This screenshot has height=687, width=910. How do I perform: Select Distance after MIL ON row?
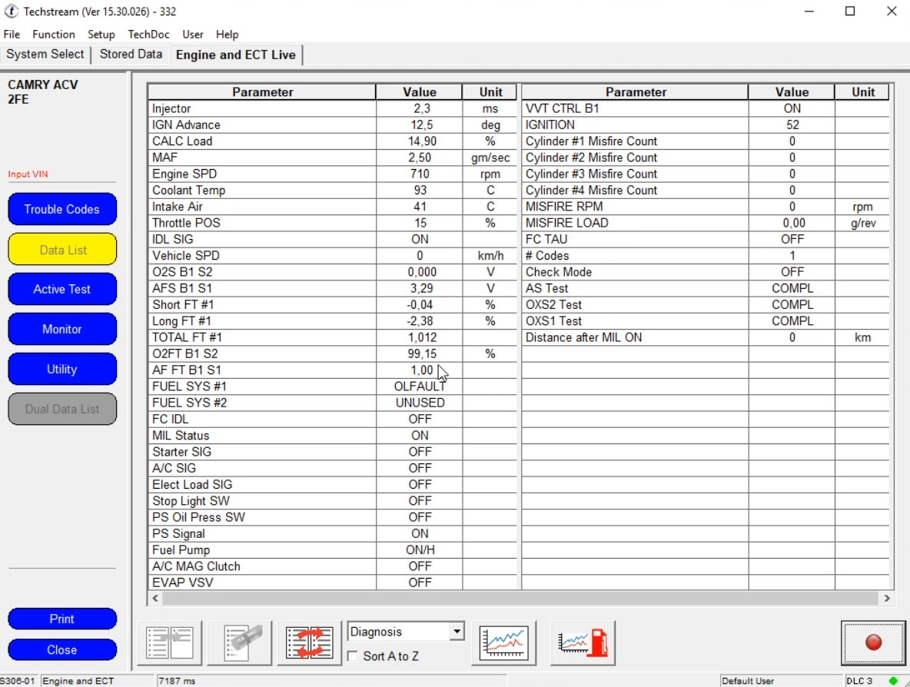click(x=705, y=337)
